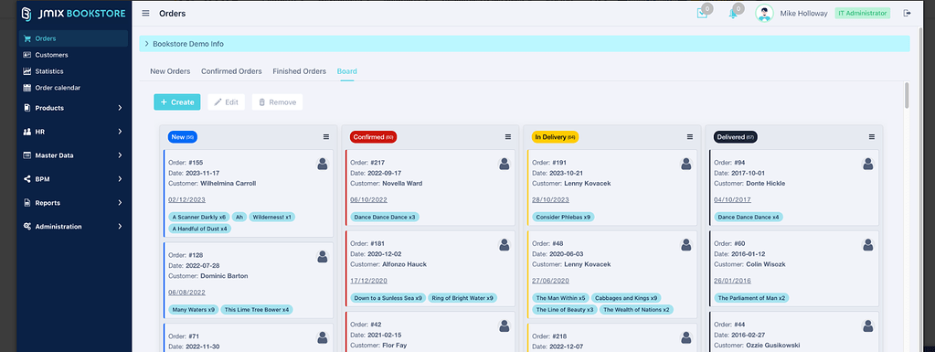Switch to the New Orders tab
The height and width of the screenshot is (352, 935).
point(170,71)
